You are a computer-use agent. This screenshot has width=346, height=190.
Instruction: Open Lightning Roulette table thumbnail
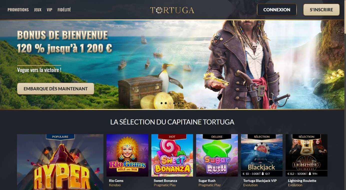307,155
